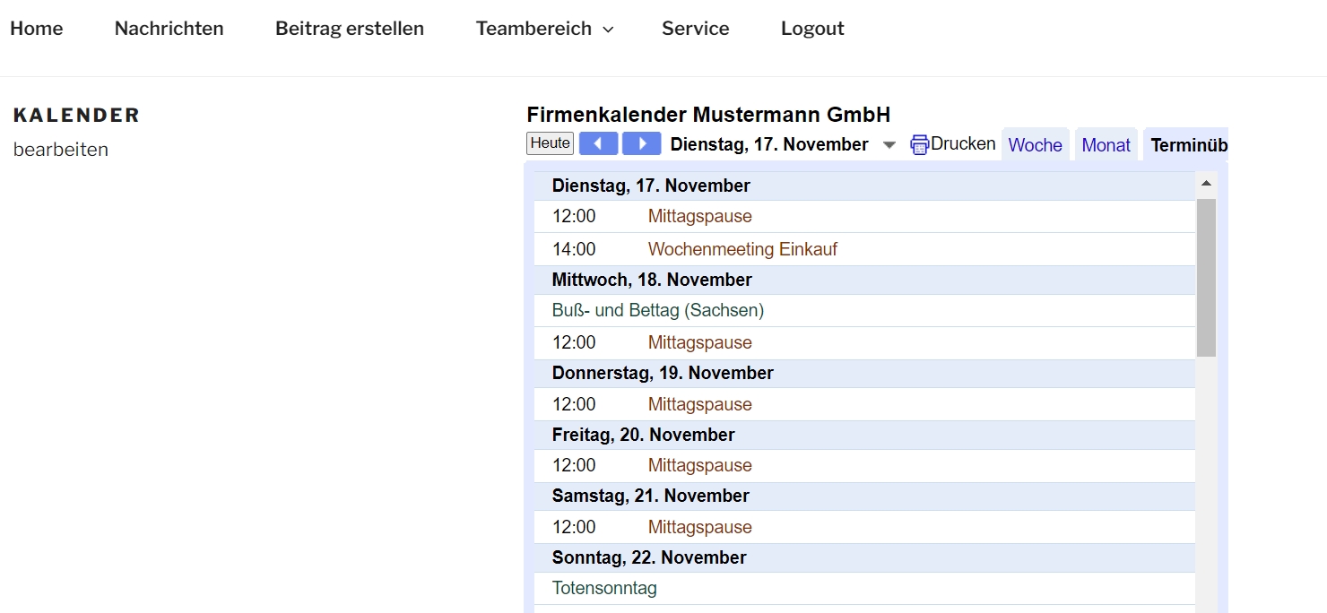Switch to the Woche tab
The height and width of the screenshot is (613, 1327).
1035,145
